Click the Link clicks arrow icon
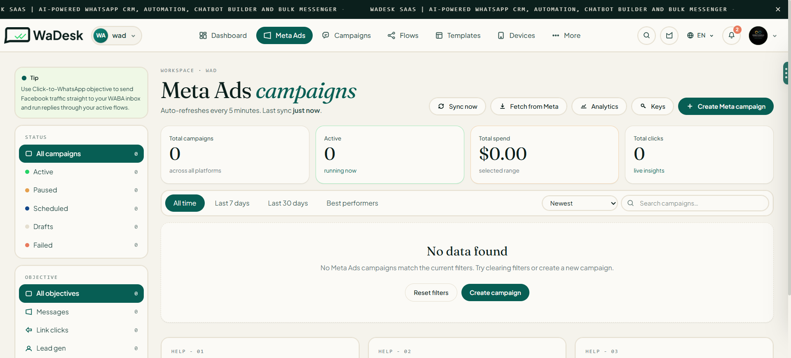 tap(29, 330)
